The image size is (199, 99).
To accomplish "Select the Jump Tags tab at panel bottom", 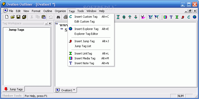I will pyautogui.click(x=14, y=89).
